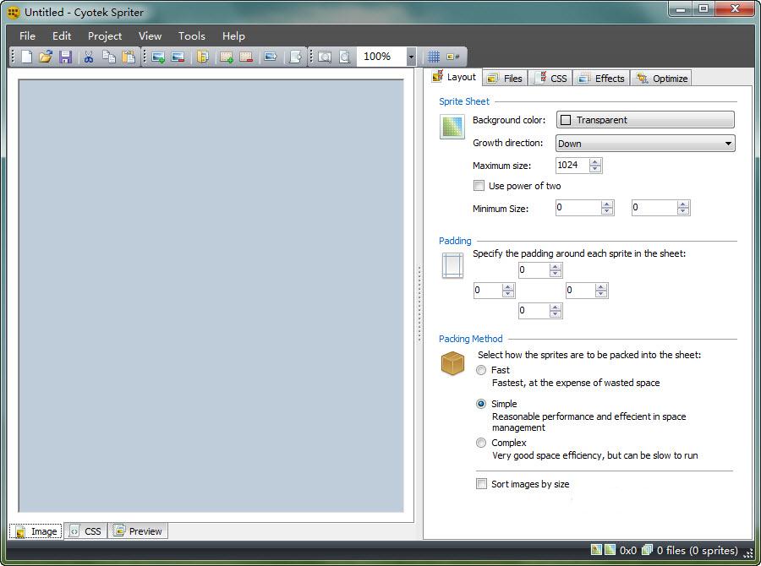Screen dimensions: 761x566
Task: Switch to the bottom CSS tab
Action: (86, 531)
